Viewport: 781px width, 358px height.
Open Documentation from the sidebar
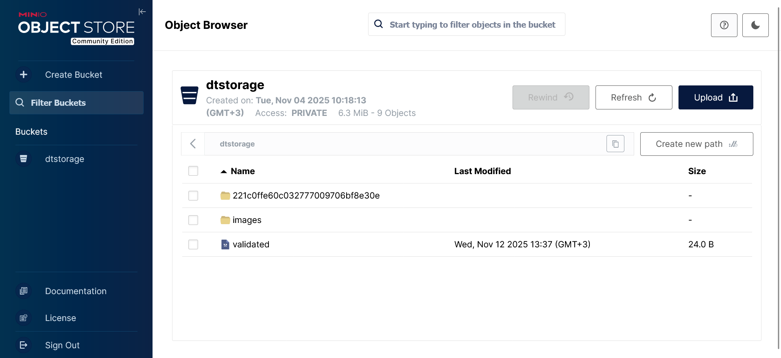76,291
